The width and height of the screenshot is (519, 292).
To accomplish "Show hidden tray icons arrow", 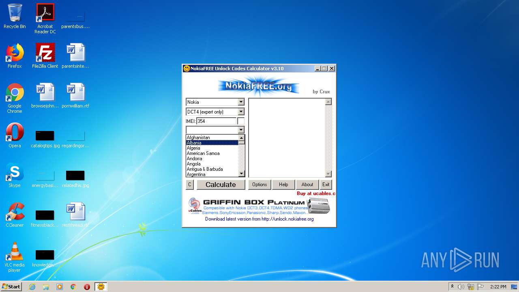I will coord(452,287).
